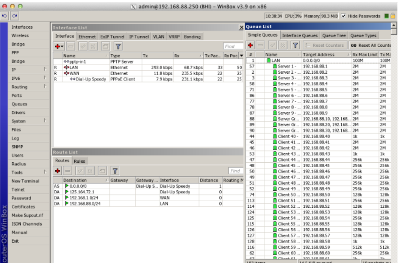Viewport: 398px width, 263px height.
Task: Click the Queue List scrollbar up arrow
Action: [394, 25]
